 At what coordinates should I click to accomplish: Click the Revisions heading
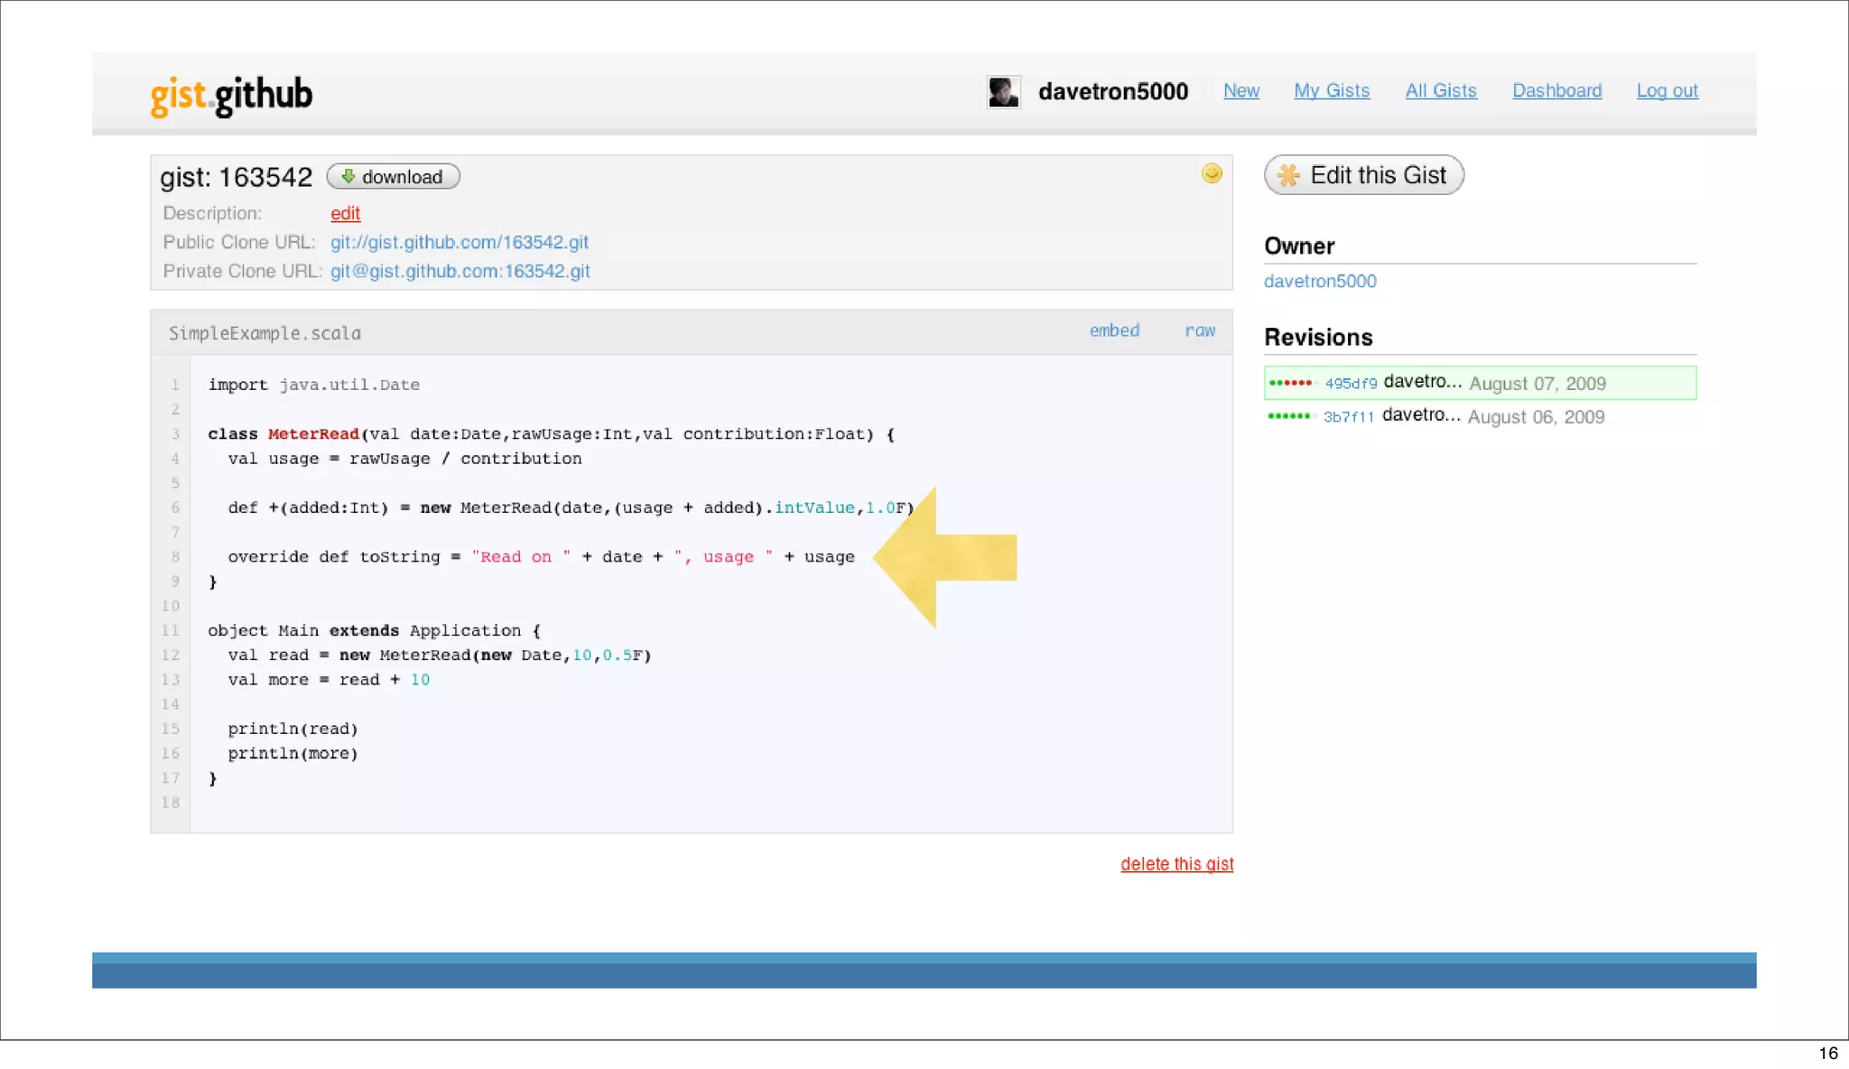coord(1318,338)
